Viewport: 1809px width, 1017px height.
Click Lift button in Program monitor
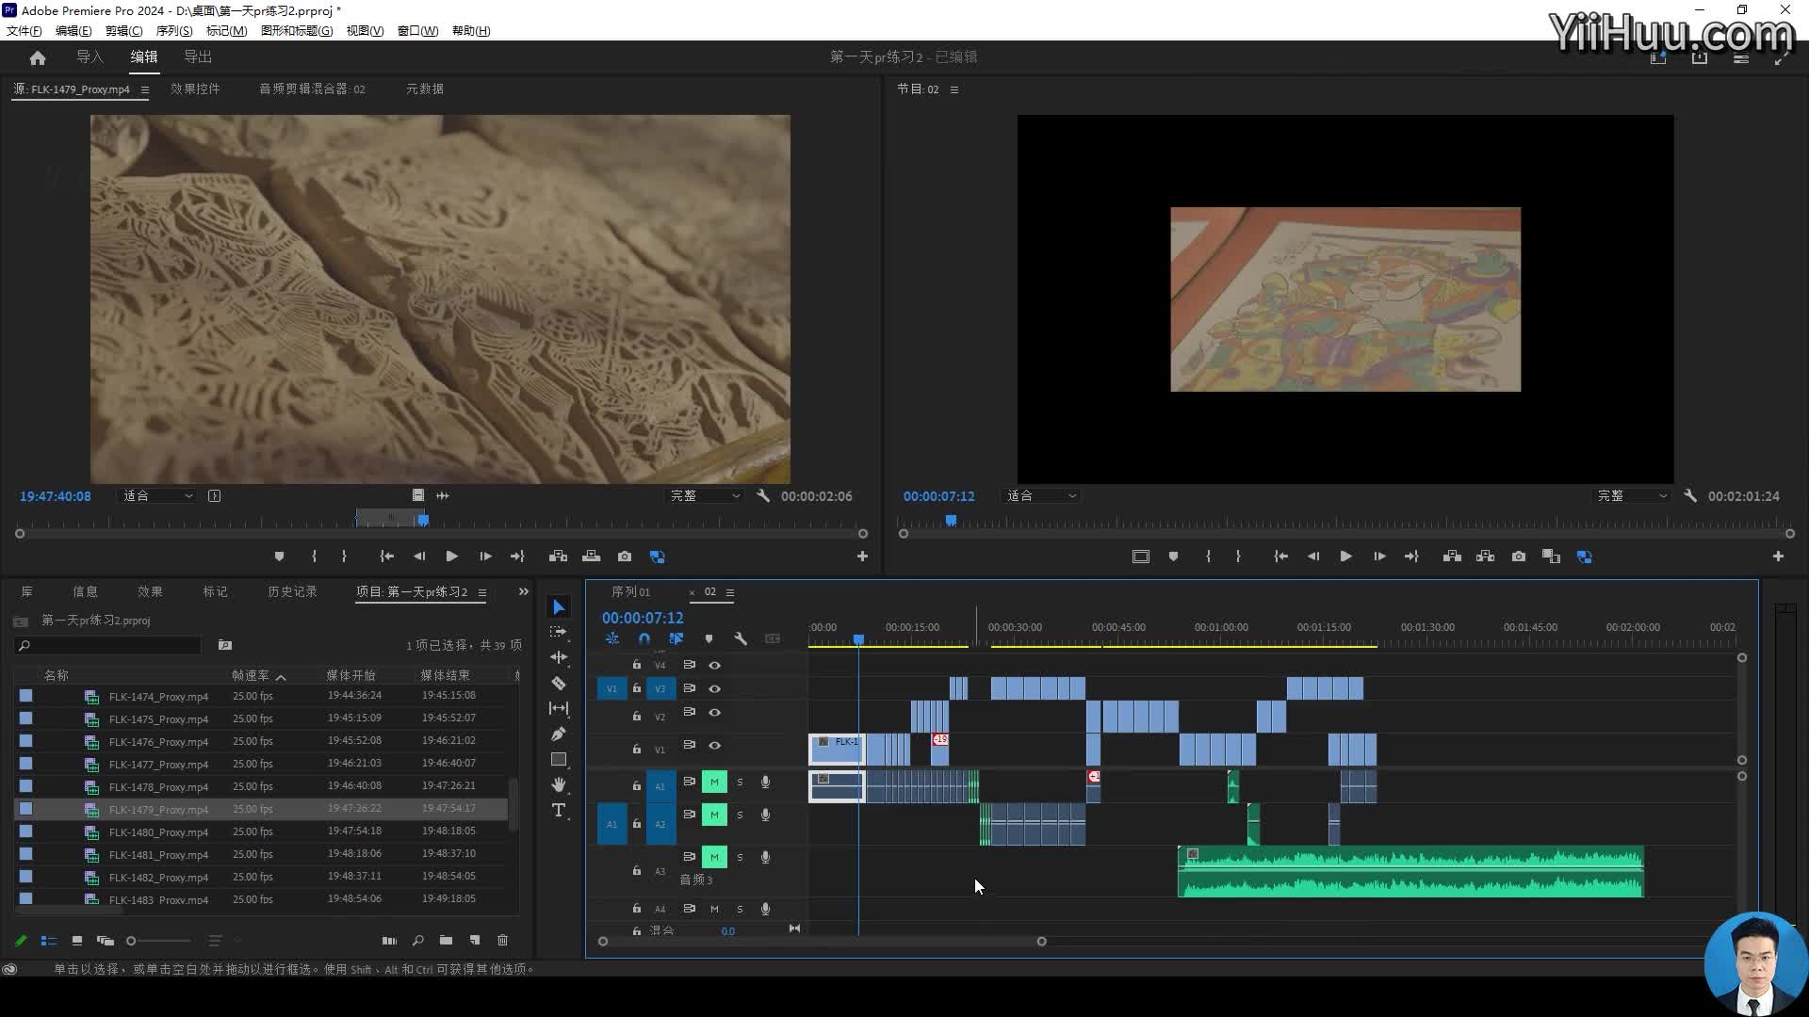1453,557
